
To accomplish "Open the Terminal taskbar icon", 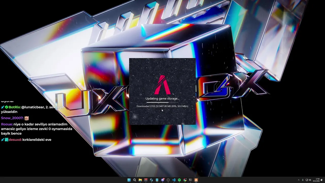I will tap(190, 180).
